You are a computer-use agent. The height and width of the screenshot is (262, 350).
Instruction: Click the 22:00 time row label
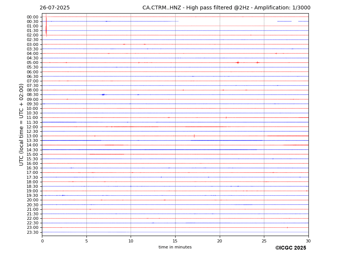coord(32,219)
